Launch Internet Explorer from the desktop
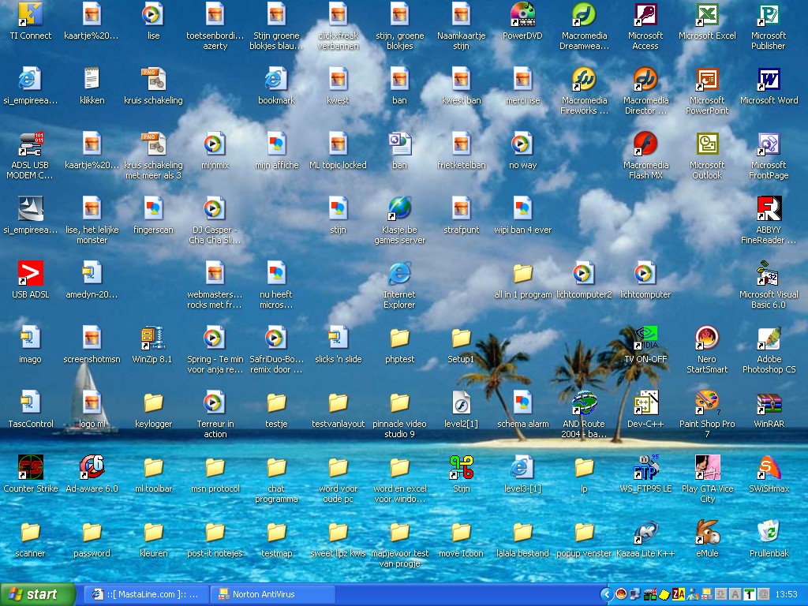Screen dimensions: 808x606 pos(399,275)
